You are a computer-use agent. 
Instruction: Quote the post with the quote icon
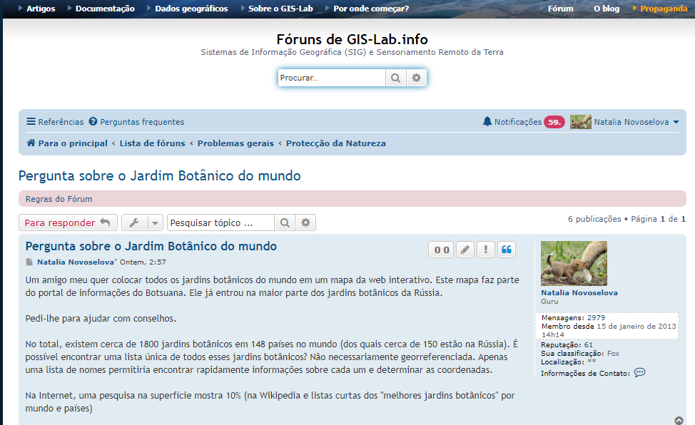tap(507, 250)
